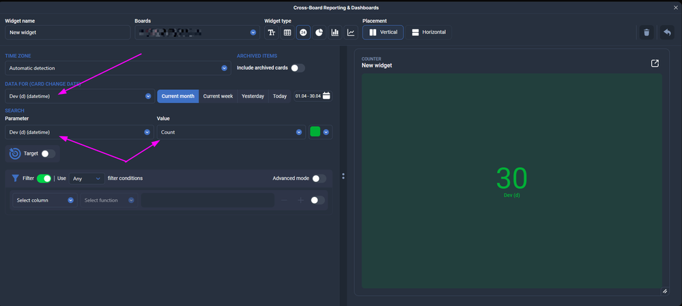Select the Current week tab
The height and width of the screenshot is (306, 682).
click(x=218, y=96)
